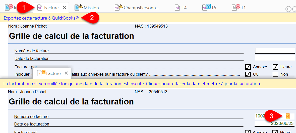Close the upper Facture tab

(64, 8)
